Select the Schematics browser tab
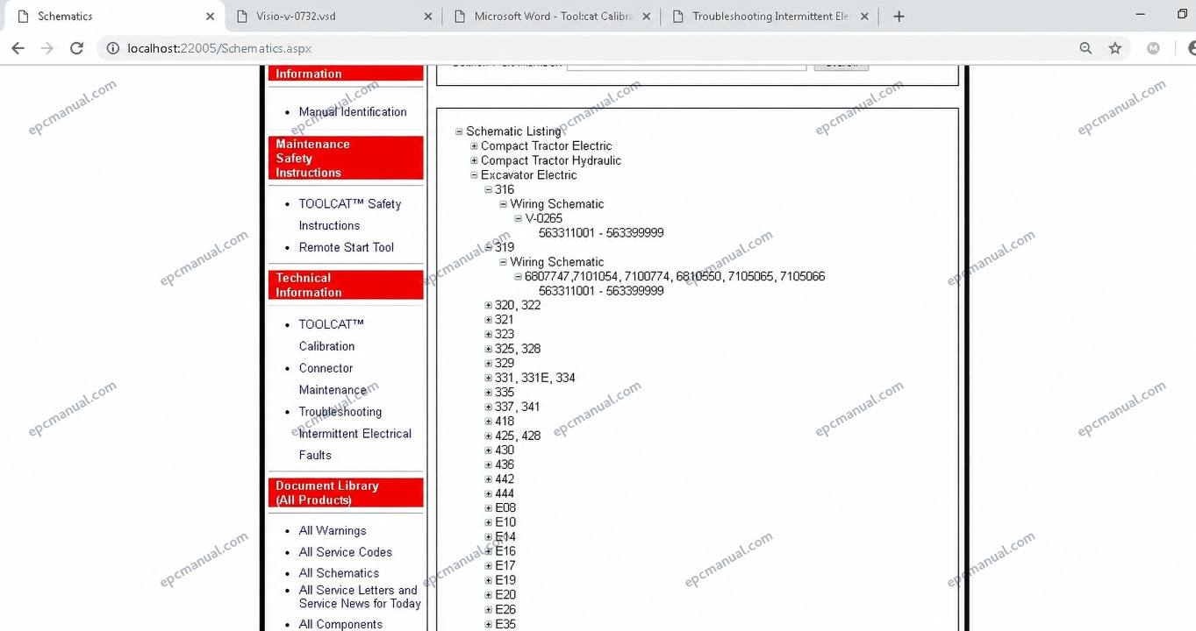This screenshot has height=631, width=1196. tap(114, 16)
